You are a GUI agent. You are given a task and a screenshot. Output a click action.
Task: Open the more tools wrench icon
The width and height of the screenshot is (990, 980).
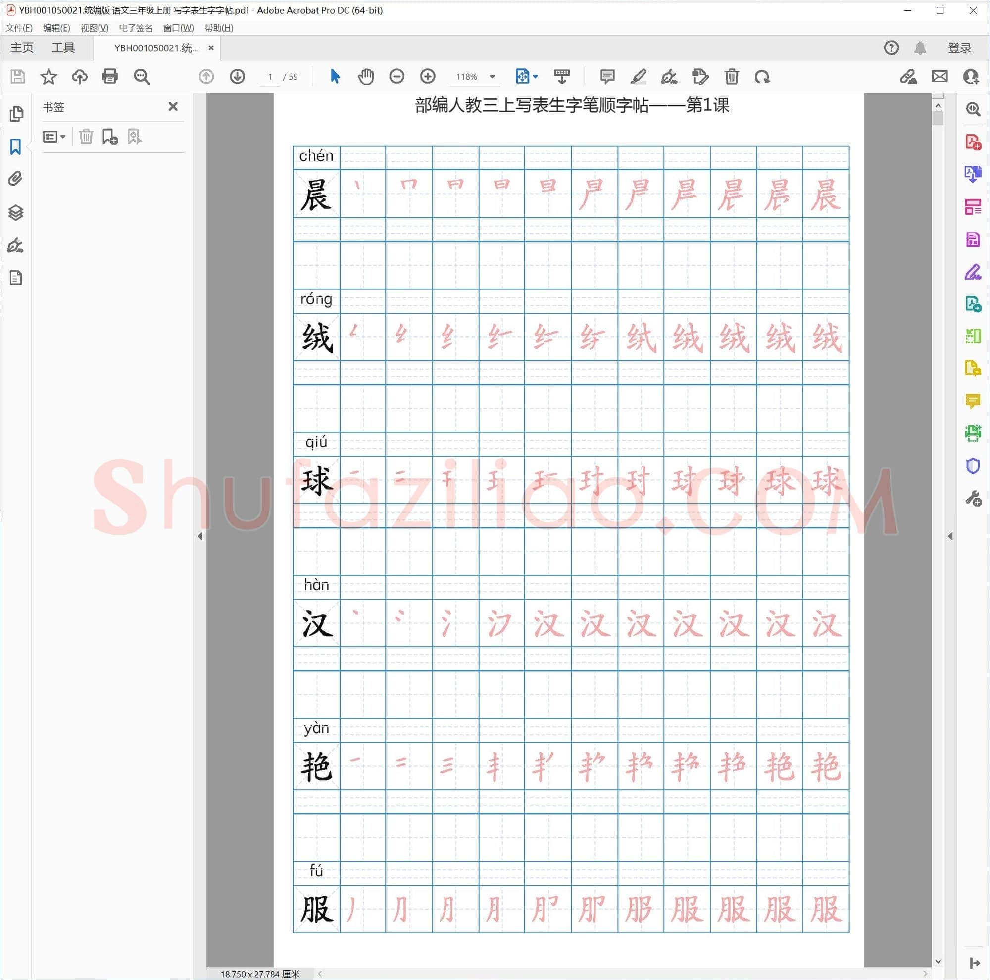973,498
